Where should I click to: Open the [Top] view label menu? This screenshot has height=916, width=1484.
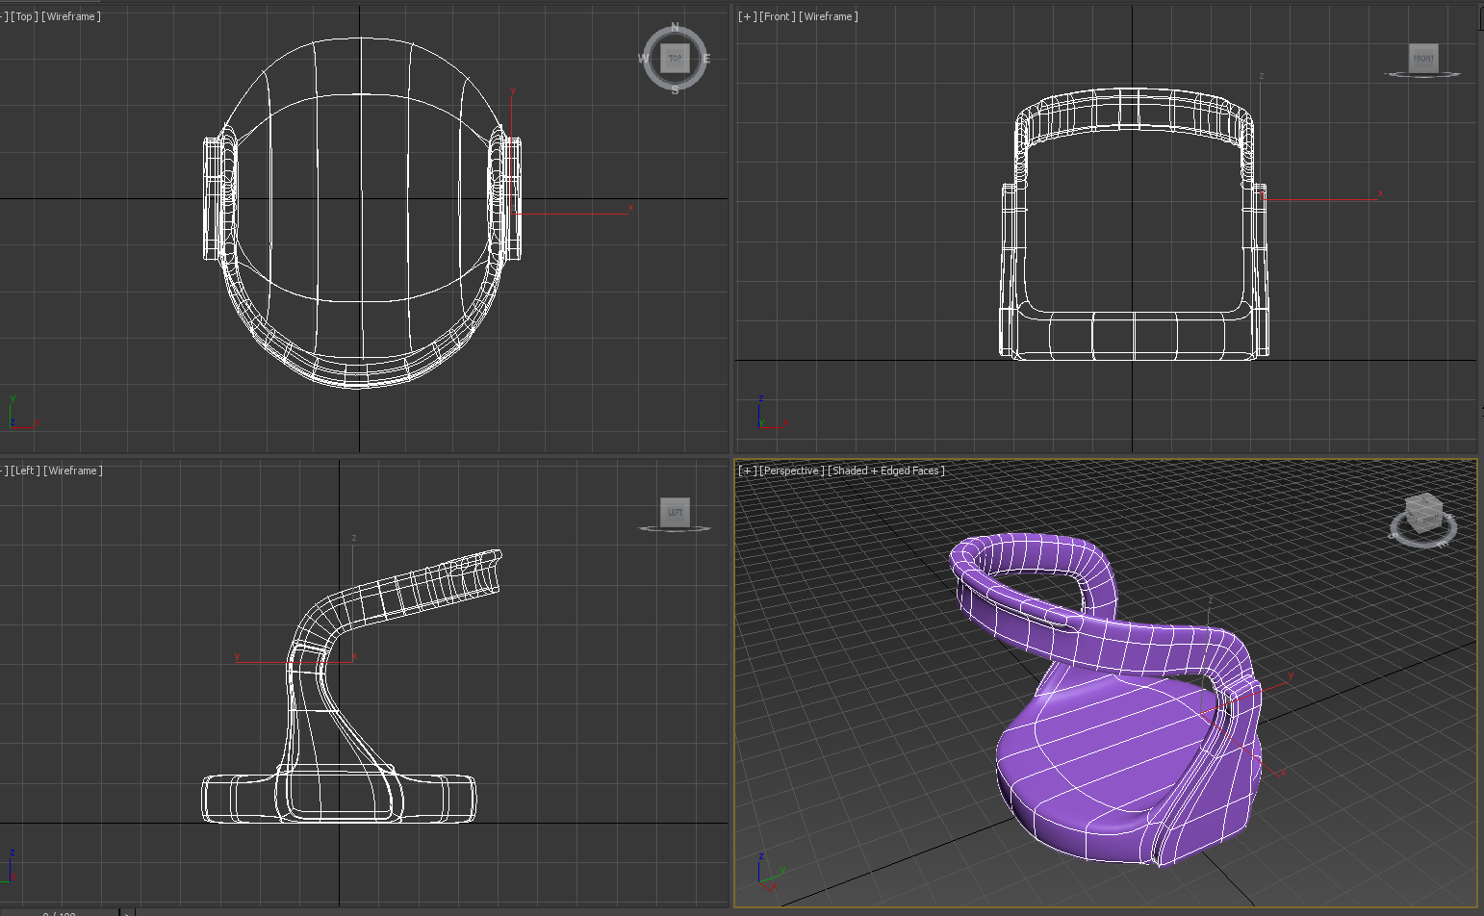(x=25, y=16)
